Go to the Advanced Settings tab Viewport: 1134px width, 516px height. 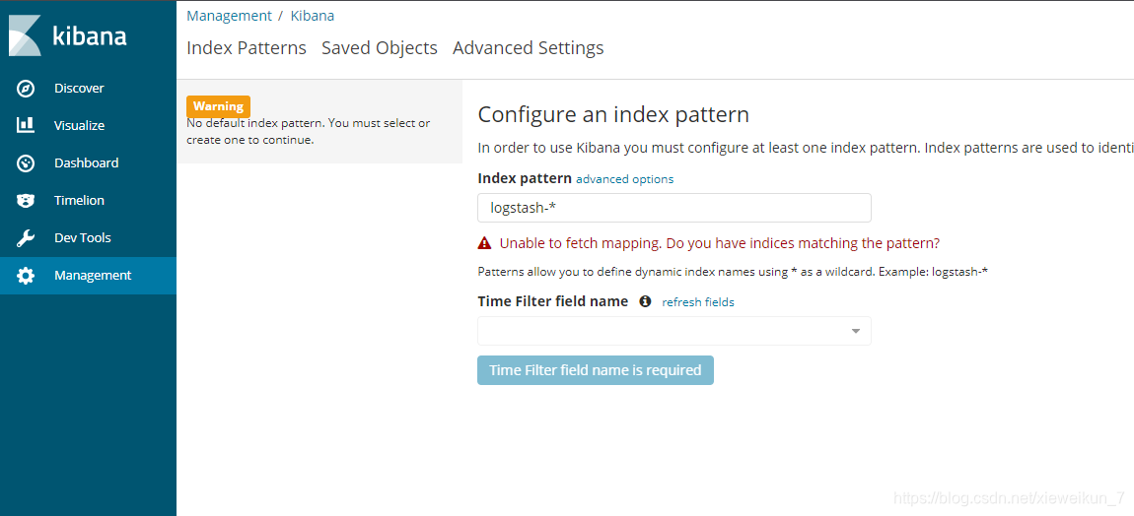tap(528, 47)
